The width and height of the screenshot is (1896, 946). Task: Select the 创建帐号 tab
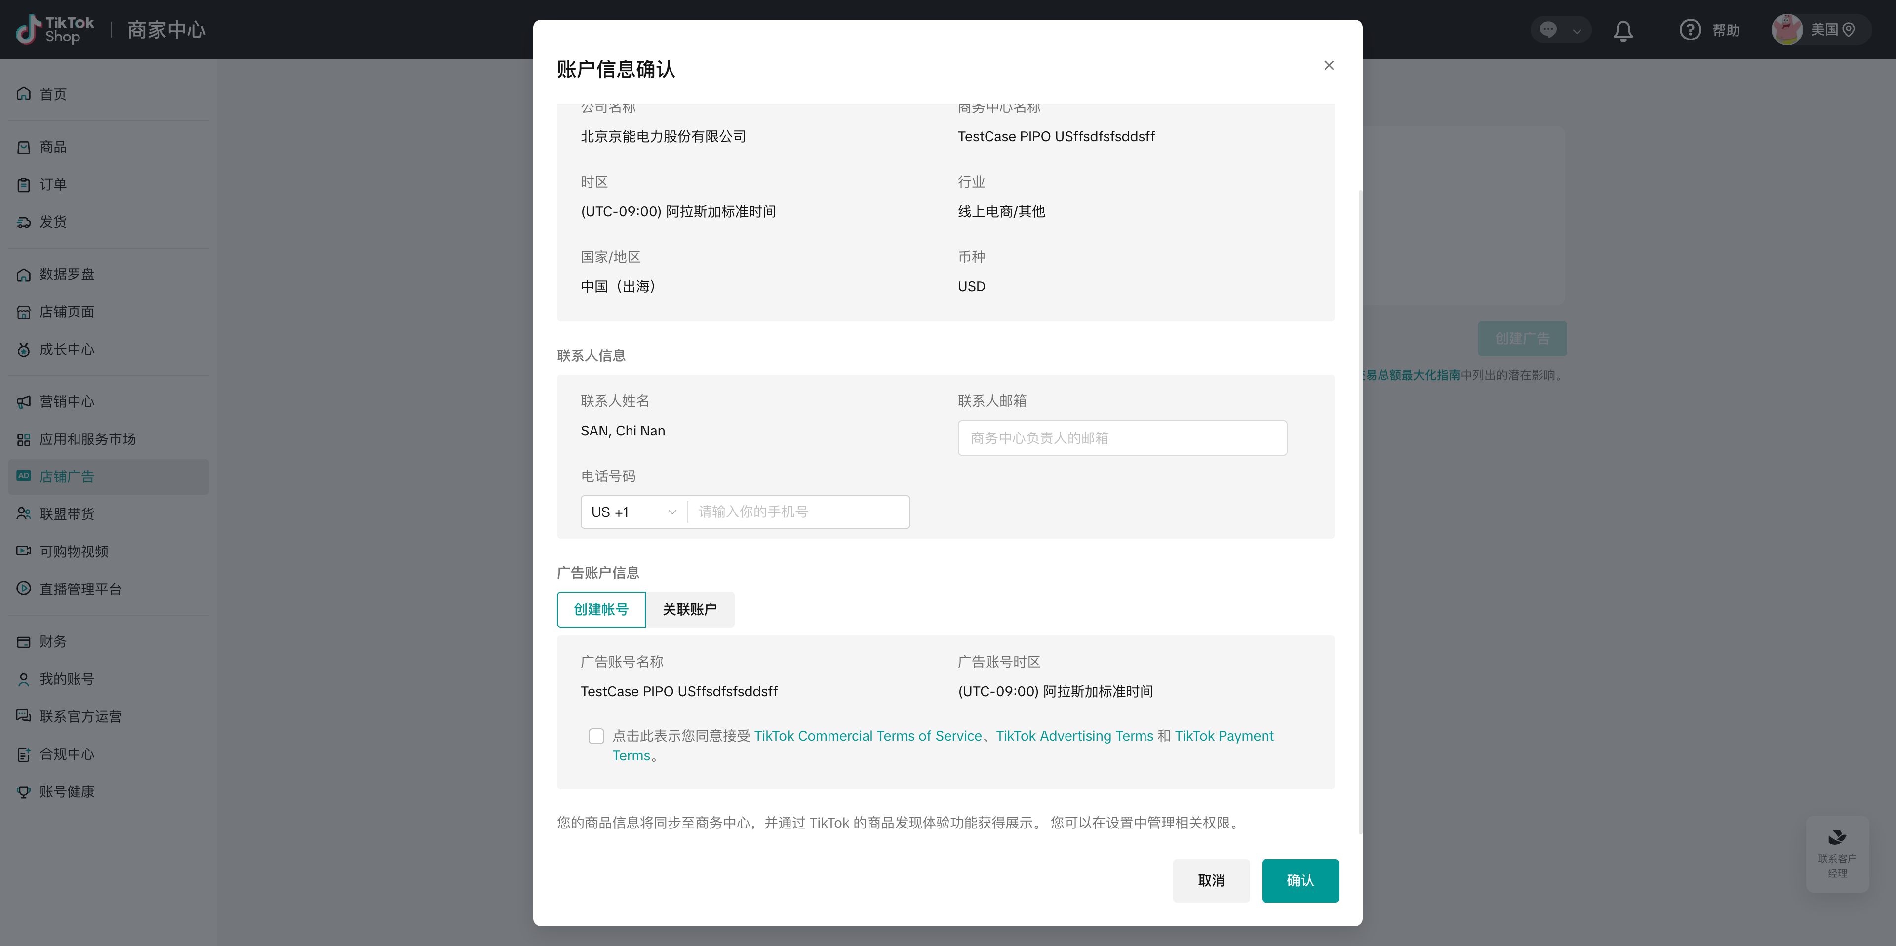(x=600, y=610)
